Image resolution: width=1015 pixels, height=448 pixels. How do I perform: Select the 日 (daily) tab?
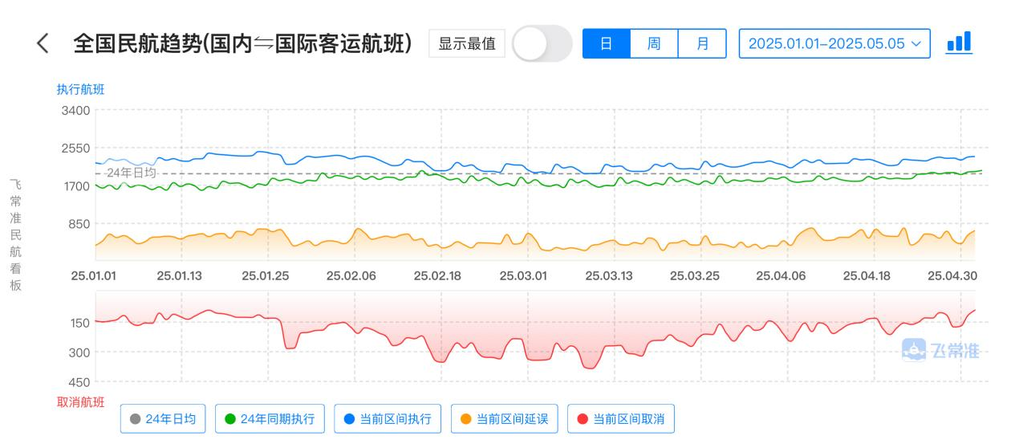[x=607, y=43]
